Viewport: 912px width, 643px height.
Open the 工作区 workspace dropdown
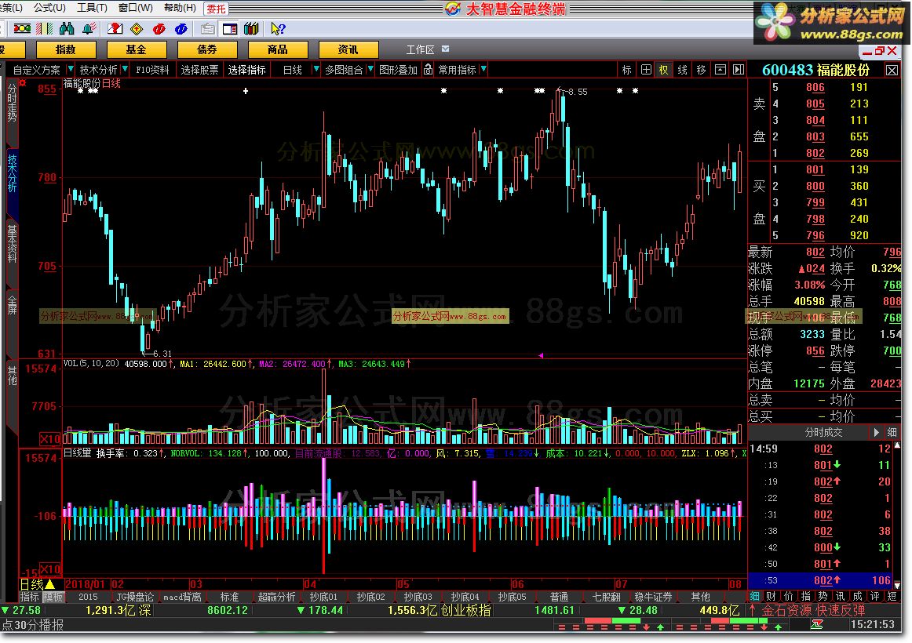tap(446, 49)
